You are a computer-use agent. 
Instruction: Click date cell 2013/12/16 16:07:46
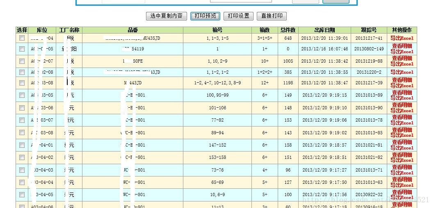coord(324,49)
